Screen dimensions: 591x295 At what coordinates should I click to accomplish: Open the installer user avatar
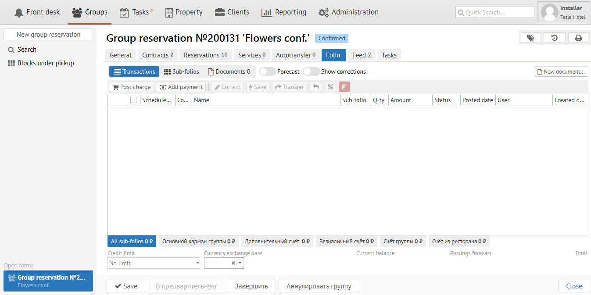(549, 12)
